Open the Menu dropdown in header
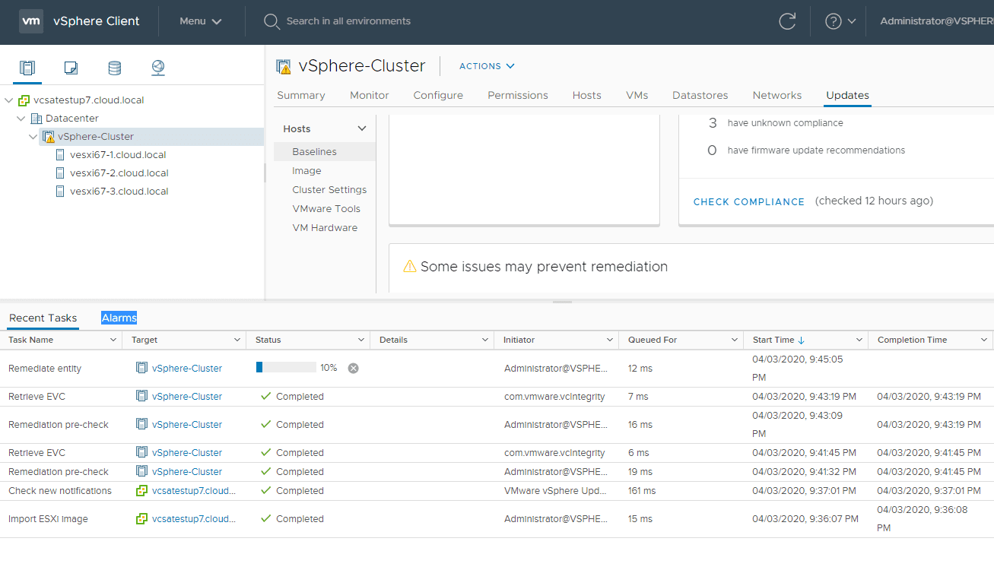This screenshot has height=570, width=994. click(201, 21)
